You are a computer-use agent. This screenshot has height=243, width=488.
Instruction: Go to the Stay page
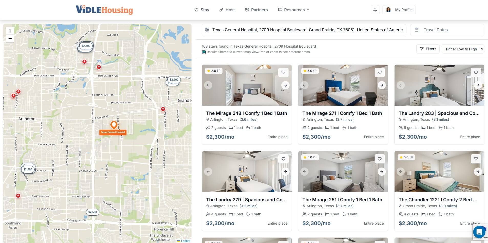(202, 10)
